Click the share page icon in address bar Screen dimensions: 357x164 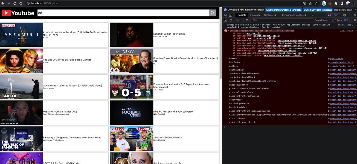tap(310, 3)
